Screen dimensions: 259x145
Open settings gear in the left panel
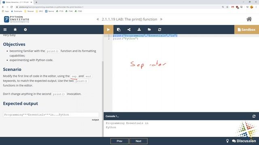[25, 29]
